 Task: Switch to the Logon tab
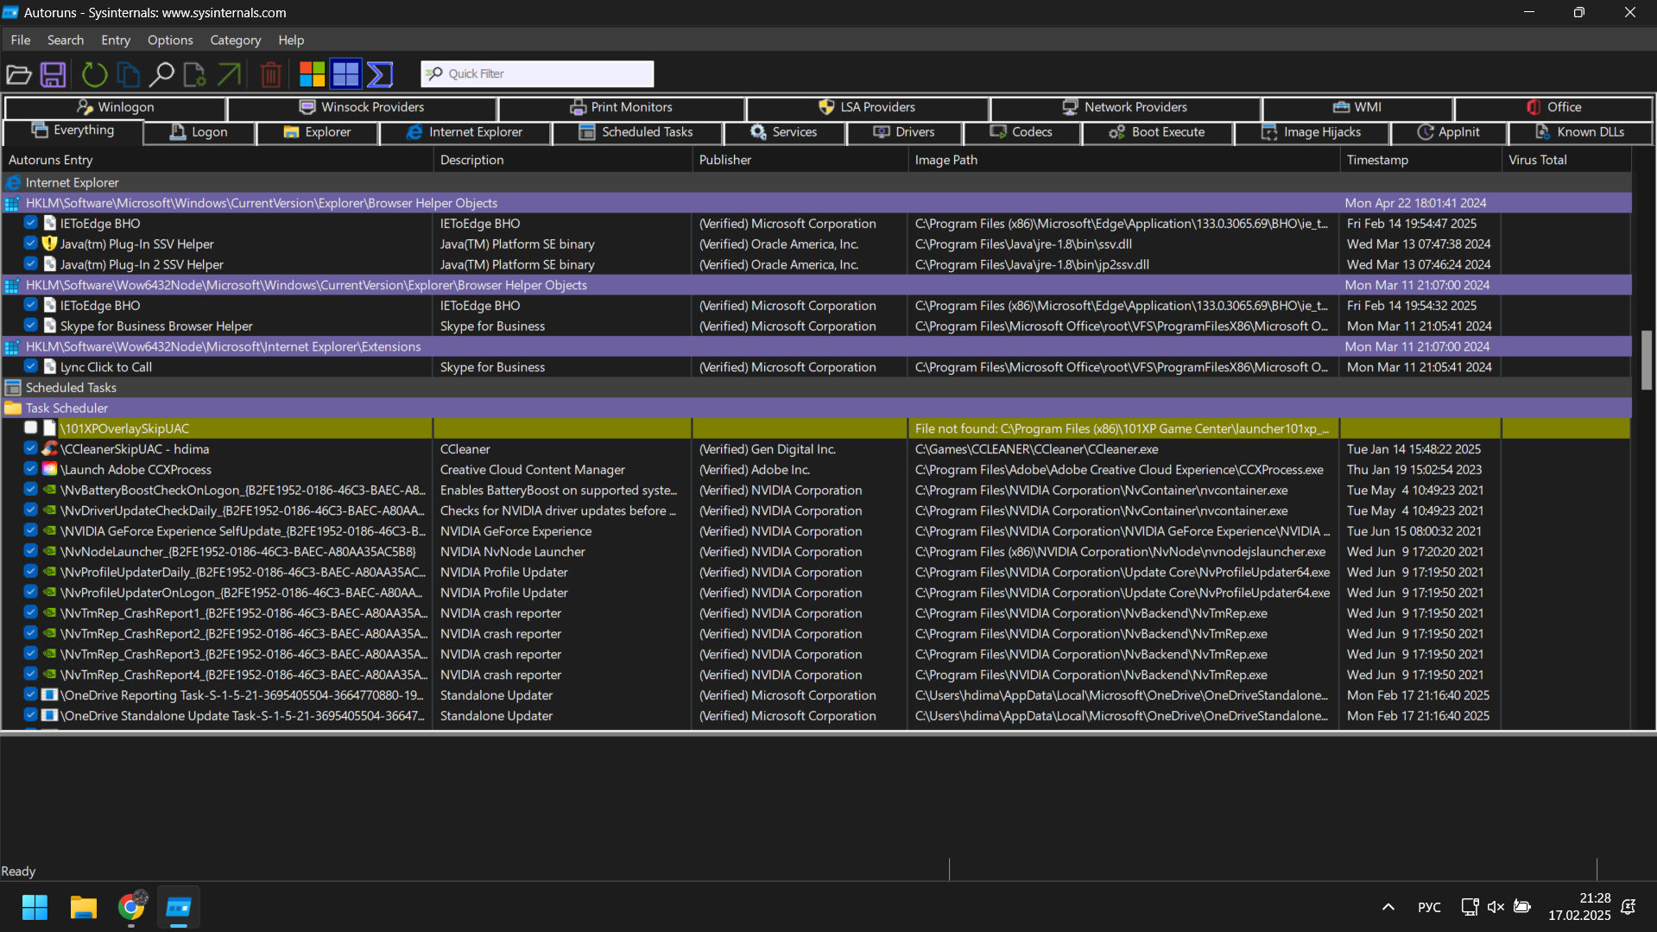199,132
